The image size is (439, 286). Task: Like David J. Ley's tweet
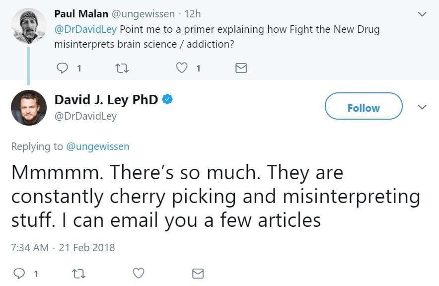click(x=139, y=273)
